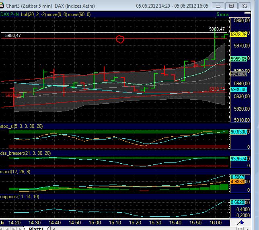259x230 pixels.
Task: Click the '5 mins' timeframe label
Action: (222, 14)
